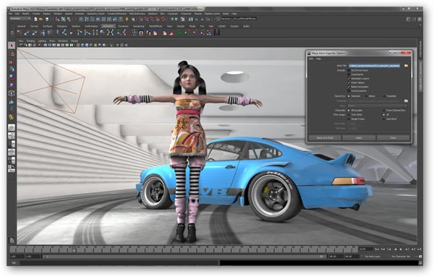This screenshot has width=434, height=277.
Task: Open the menu set dropdown at top left
Action: 20,19
